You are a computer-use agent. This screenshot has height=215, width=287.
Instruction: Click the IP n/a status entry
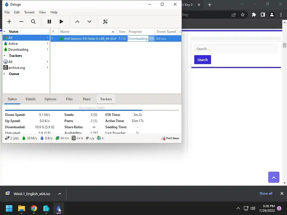[90, 138]
